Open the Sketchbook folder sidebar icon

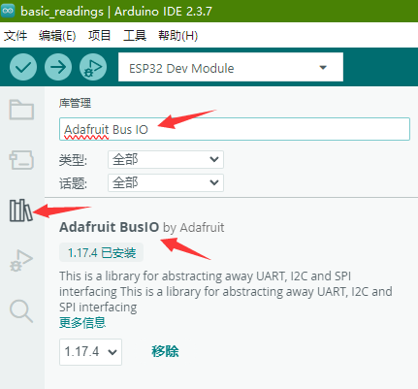(x=21, y=110)
